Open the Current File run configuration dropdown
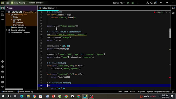Screen dimensions: 176x99 coord(119,3)
